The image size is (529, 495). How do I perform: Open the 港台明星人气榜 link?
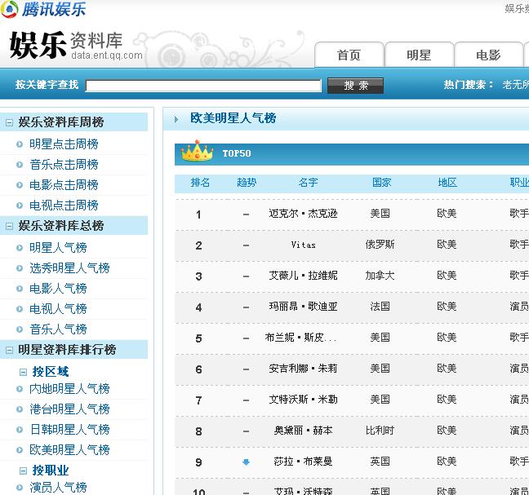coord(69,409)
